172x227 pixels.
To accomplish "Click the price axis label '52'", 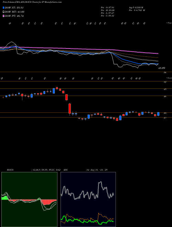I will coord(165,82).
